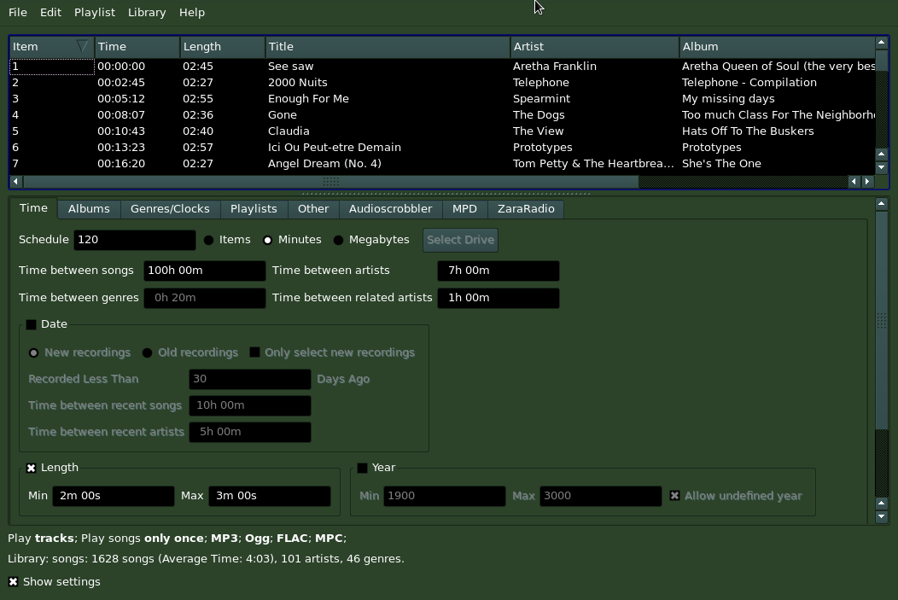This screenshot has height=600, width=898.
Task: Open the Audioscrobbler tab
Action: pos(391,209)
